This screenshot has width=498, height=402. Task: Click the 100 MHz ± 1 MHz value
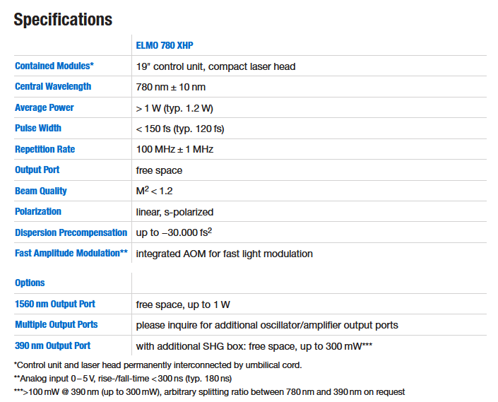click(x=174, y=150)
